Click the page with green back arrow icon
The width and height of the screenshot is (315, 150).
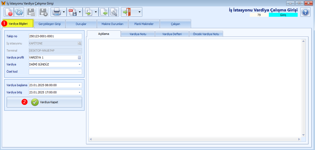(x=104, y=12)
